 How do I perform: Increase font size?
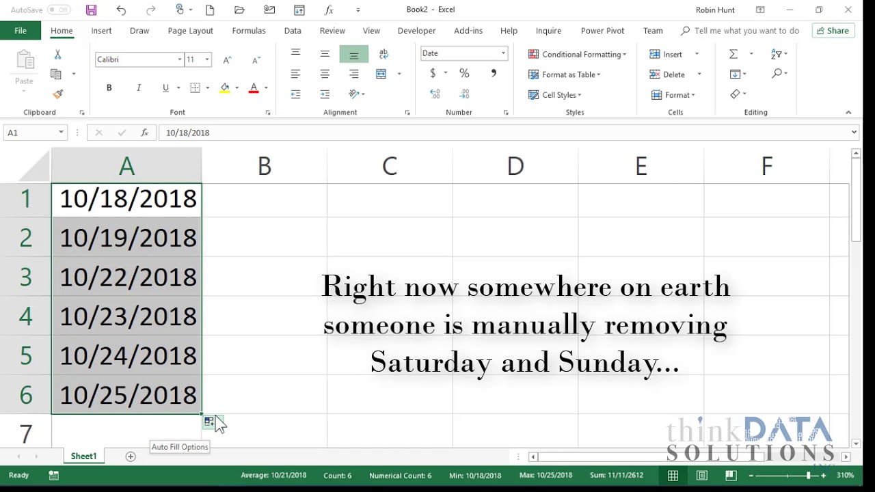pyautogui.click(x=228, y=59)
